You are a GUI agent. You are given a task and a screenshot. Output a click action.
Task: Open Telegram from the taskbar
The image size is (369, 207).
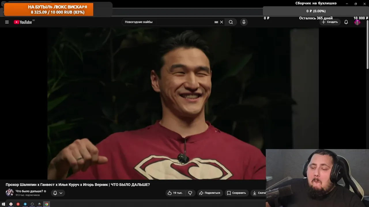[x=25, y=204]
